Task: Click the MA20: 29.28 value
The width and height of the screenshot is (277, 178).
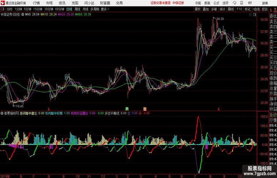Action: coord(66,15)
